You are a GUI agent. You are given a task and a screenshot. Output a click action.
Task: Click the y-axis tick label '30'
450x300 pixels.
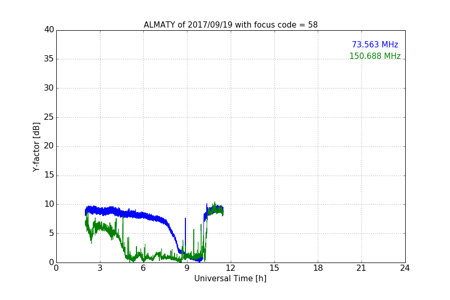(x=49, y=88)
